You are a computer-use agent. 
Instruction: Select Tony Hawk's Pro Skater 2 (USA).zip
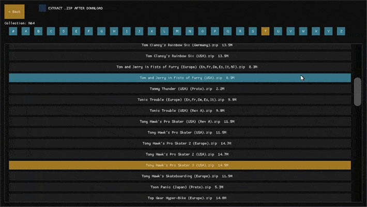tap(180, 154)
